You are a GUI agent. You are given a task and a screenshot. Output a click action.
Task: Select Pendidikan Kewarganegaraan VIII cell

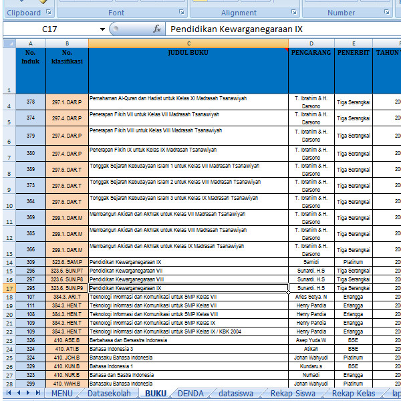pos(188,279)
